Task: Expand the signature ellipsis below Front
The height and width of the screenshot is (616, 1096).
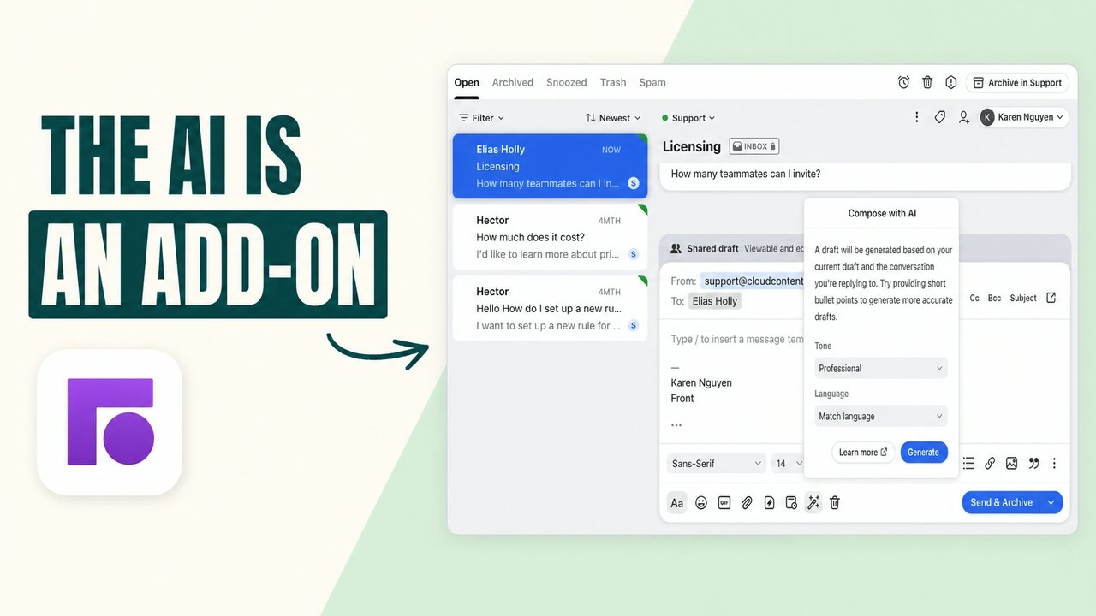Action: click(x=676, y=424)
